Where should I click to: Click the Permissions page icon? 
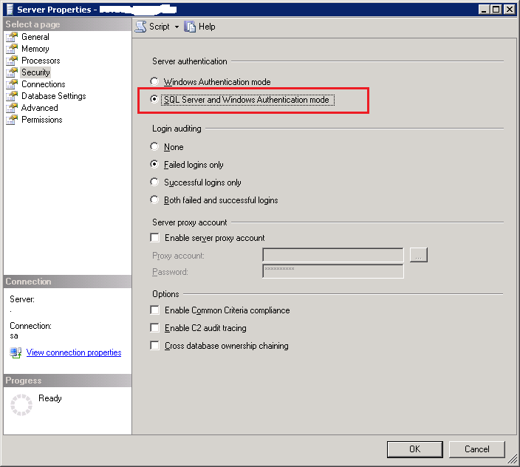[x=12, y=120]
